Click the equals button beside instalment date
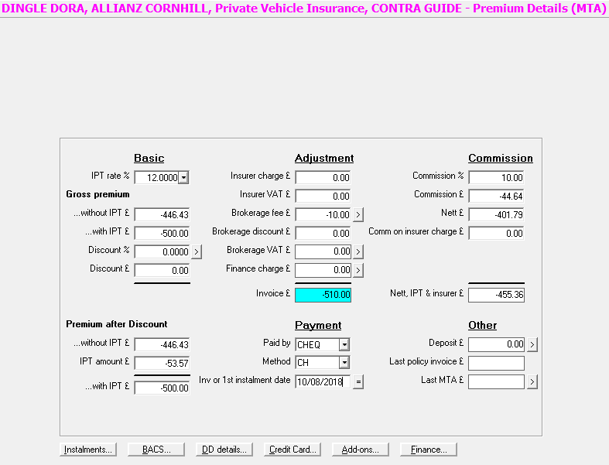Image resolution: width=609 pixels, height=465 pixels. coord(358,382)
